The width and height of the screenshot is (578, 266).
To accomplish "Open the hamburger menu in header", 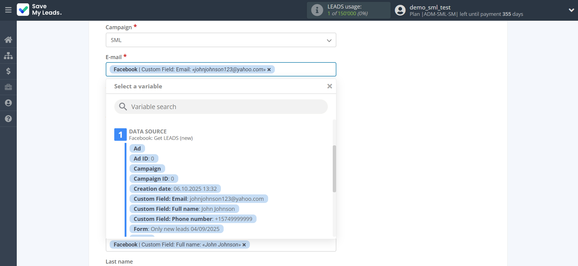I will click(x=8, y=10).
